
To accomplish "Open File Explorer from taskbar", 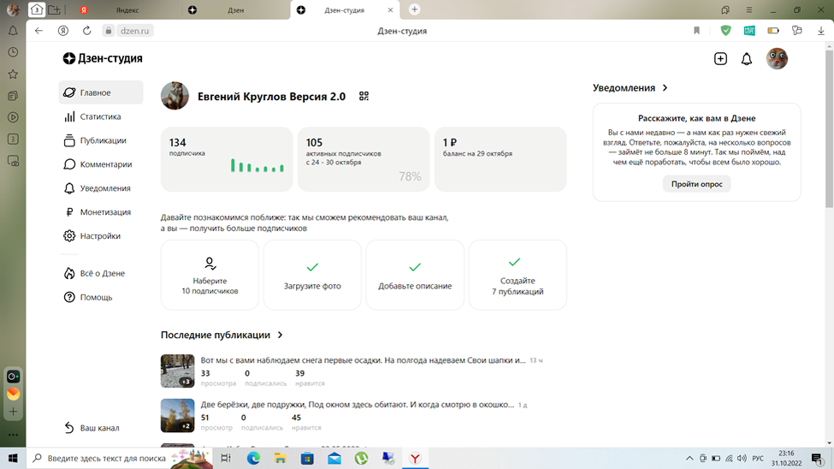I will (x=281, y=459).
